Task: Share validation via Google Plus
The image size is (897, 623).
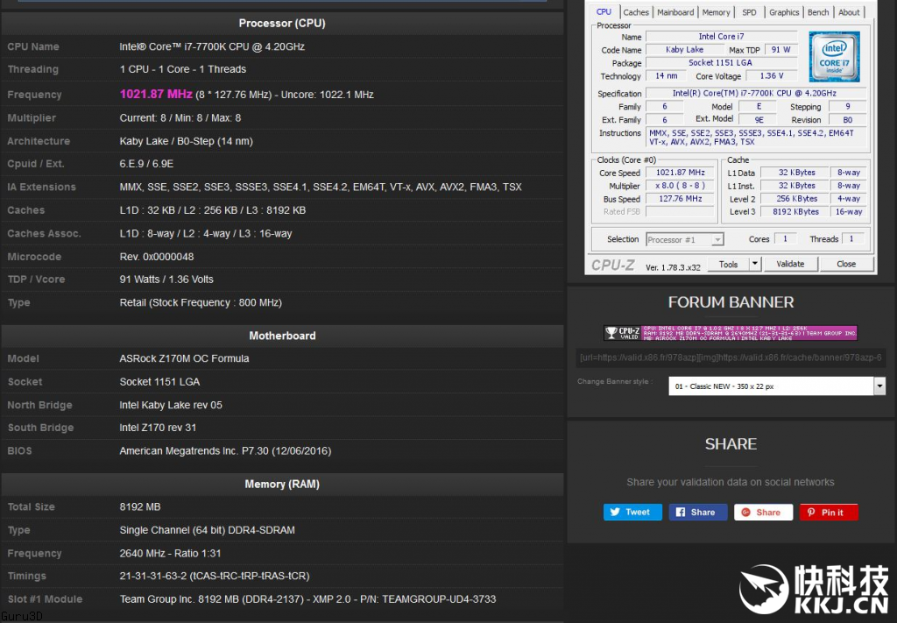Action: click(x=763, y=513)
